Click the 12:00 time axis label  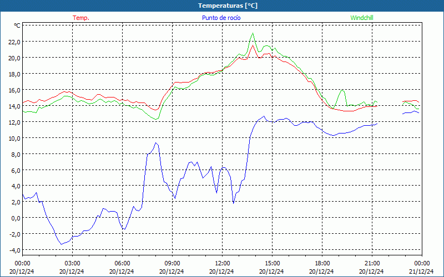(x=223, y=263)
